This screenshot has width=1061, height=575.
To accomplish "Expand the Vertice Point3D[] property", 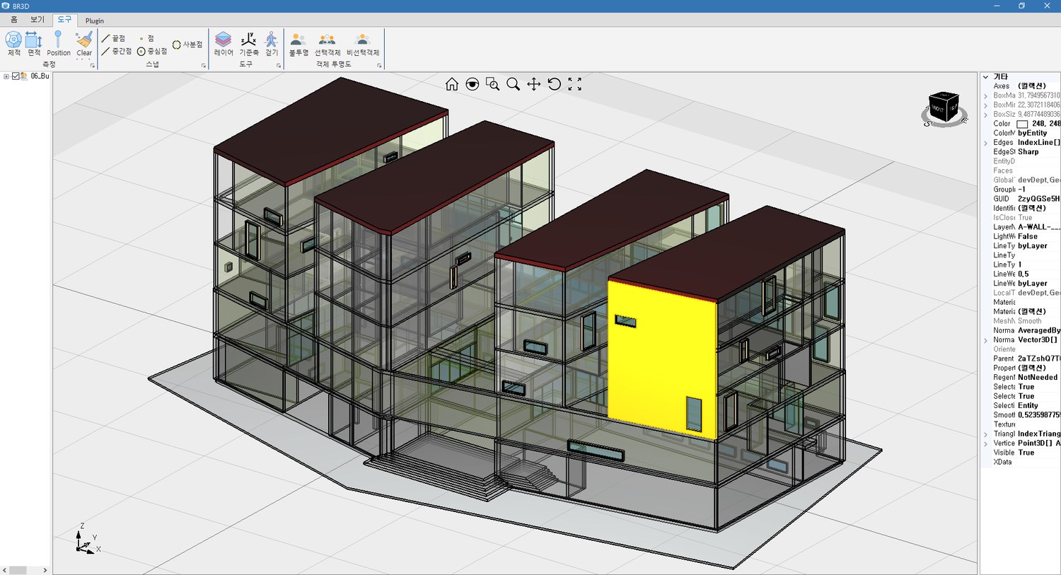I will pos(985,443).
